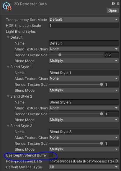Image resolution: width=121 pixels, height=171 pixels.
Task: Open the Default Material Type dropdown
Action: (x=84, y=167)
